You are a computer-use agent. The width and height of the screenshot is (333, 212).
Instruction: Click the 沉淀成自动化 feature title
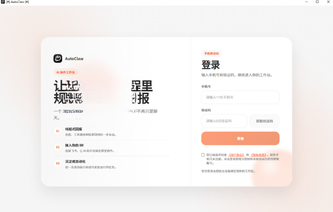click(x=75, y=161)
